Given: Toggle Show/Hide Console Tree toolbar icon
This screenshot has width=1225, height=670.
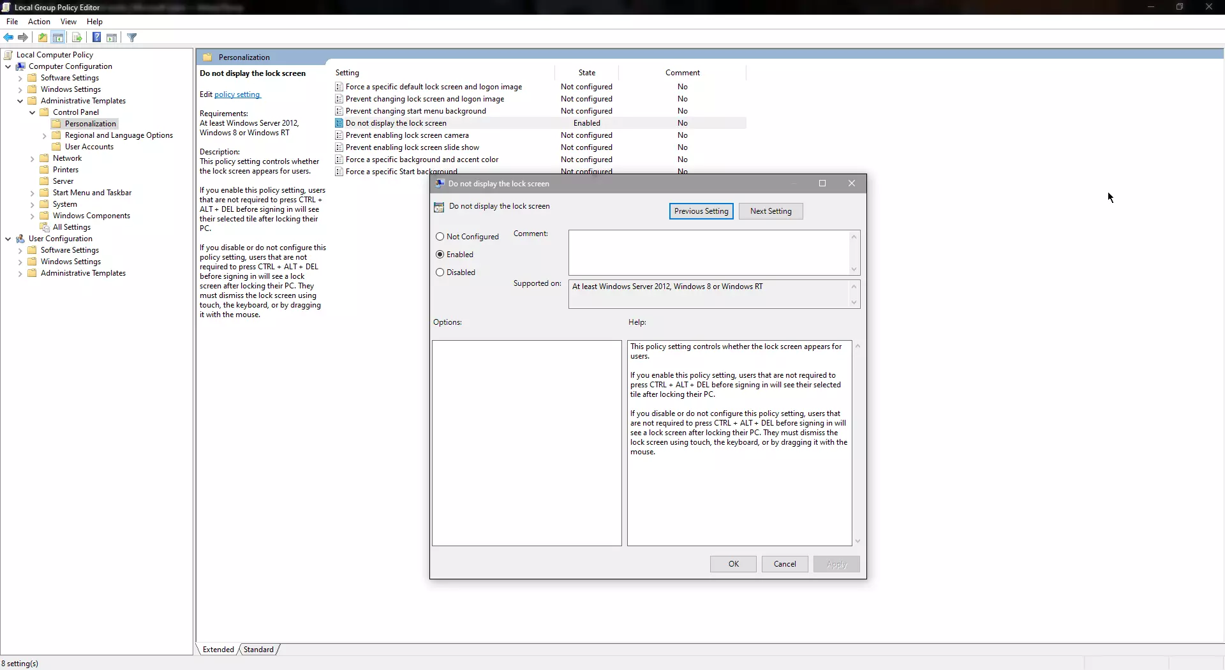Looking at the screenshot, I should click(x=58, y=38).
